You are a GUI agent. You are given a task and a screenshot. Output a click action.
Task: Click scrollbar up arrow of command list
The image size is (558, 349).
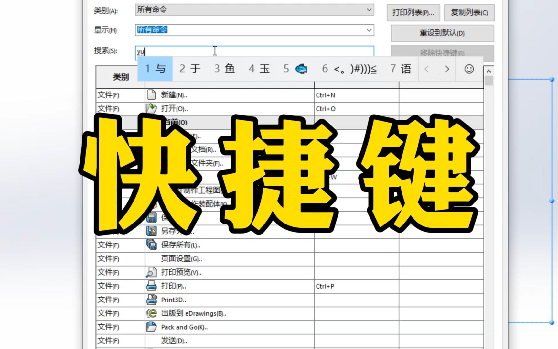click(x=488, y=71)
